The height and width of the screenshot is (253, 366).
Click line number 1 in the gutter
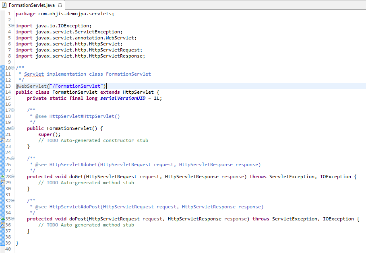click(x=9, y=14)
